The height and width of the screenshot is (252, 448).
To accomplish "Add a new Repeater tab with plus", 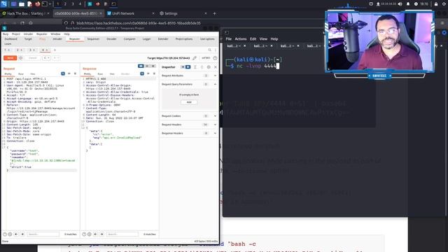I will pyautogui.click(x=55, y=50).
